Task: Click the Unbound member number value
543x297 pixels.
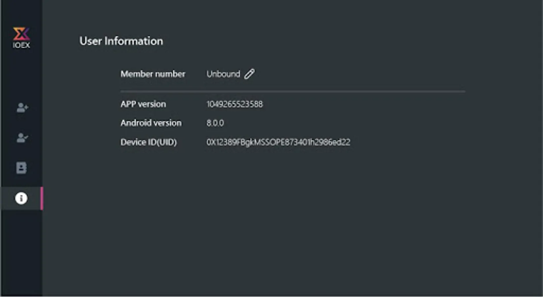Action: [x=223, y=74]
